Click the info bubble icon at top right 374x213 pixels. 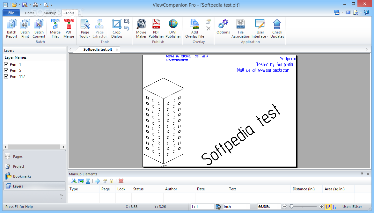click(x=367, y=12)
